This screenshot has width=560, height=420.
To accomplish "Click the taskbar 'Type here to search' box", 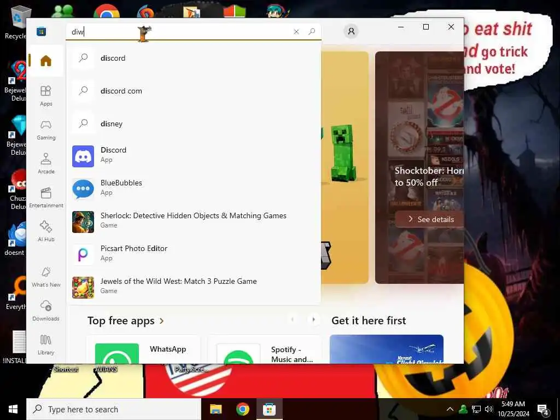I will click(x=114, y=409).
